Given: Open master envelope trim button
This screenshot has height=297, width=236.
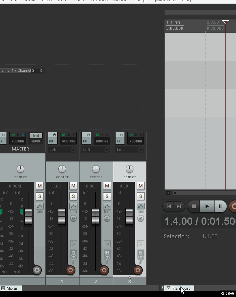Looking at the screenshot, I should click(40, 206).
